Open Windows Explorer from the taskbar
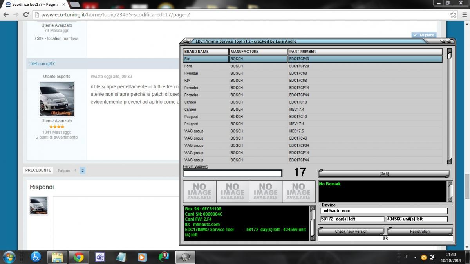470x264 pixels. point(57,257)
